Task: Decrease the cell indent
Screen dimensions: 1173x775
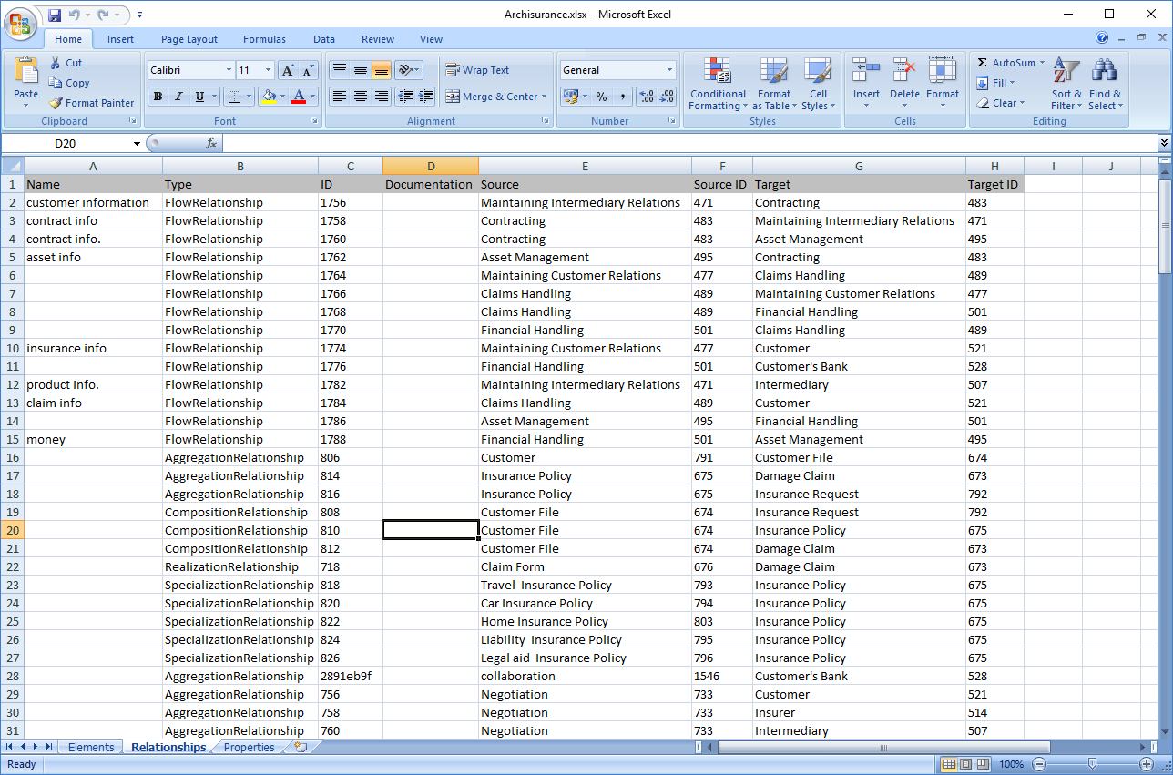Action: coord(405,97)
